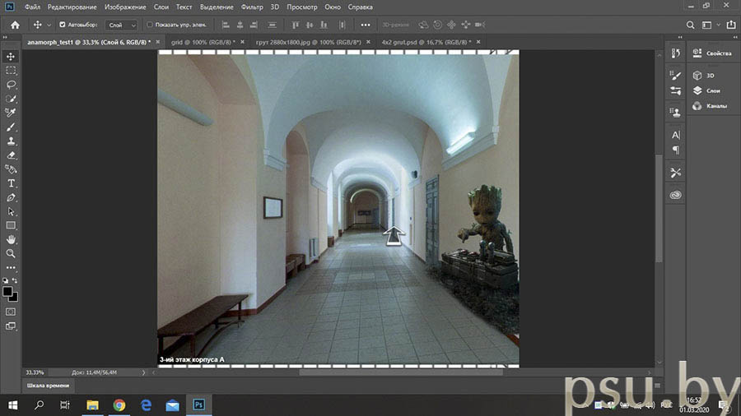
Task: Toggle the Автовыбор checkbox
Action: [63, 25]
